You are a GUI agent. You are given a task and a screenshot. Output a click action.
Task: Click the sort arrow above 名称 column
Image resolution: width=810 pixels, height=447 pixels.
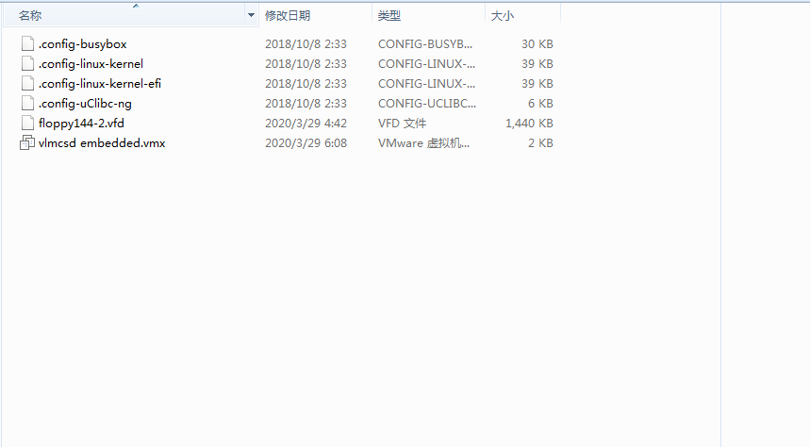[136, 6]
